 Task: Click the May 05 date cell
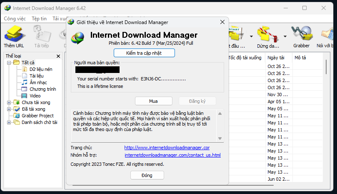(279, 109)
